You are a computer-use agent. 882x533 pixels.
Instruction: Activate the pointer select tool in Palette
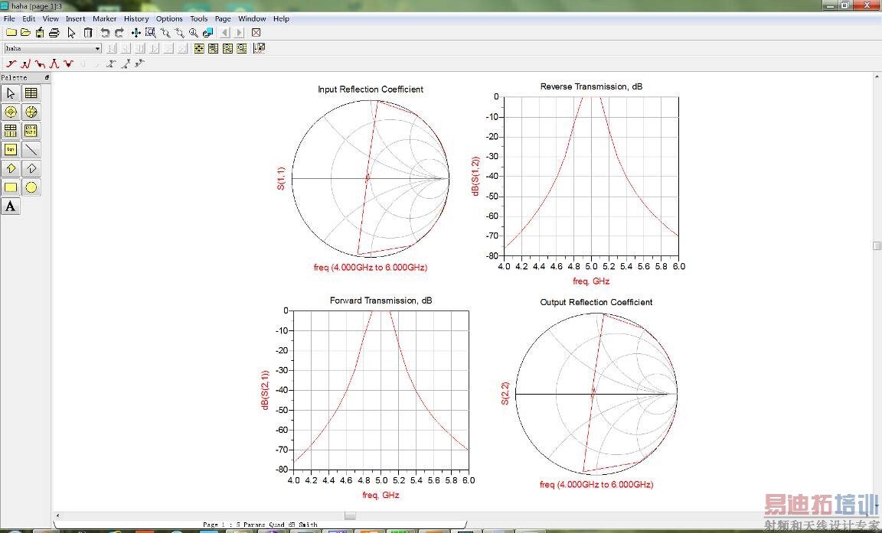coord(11,93)
